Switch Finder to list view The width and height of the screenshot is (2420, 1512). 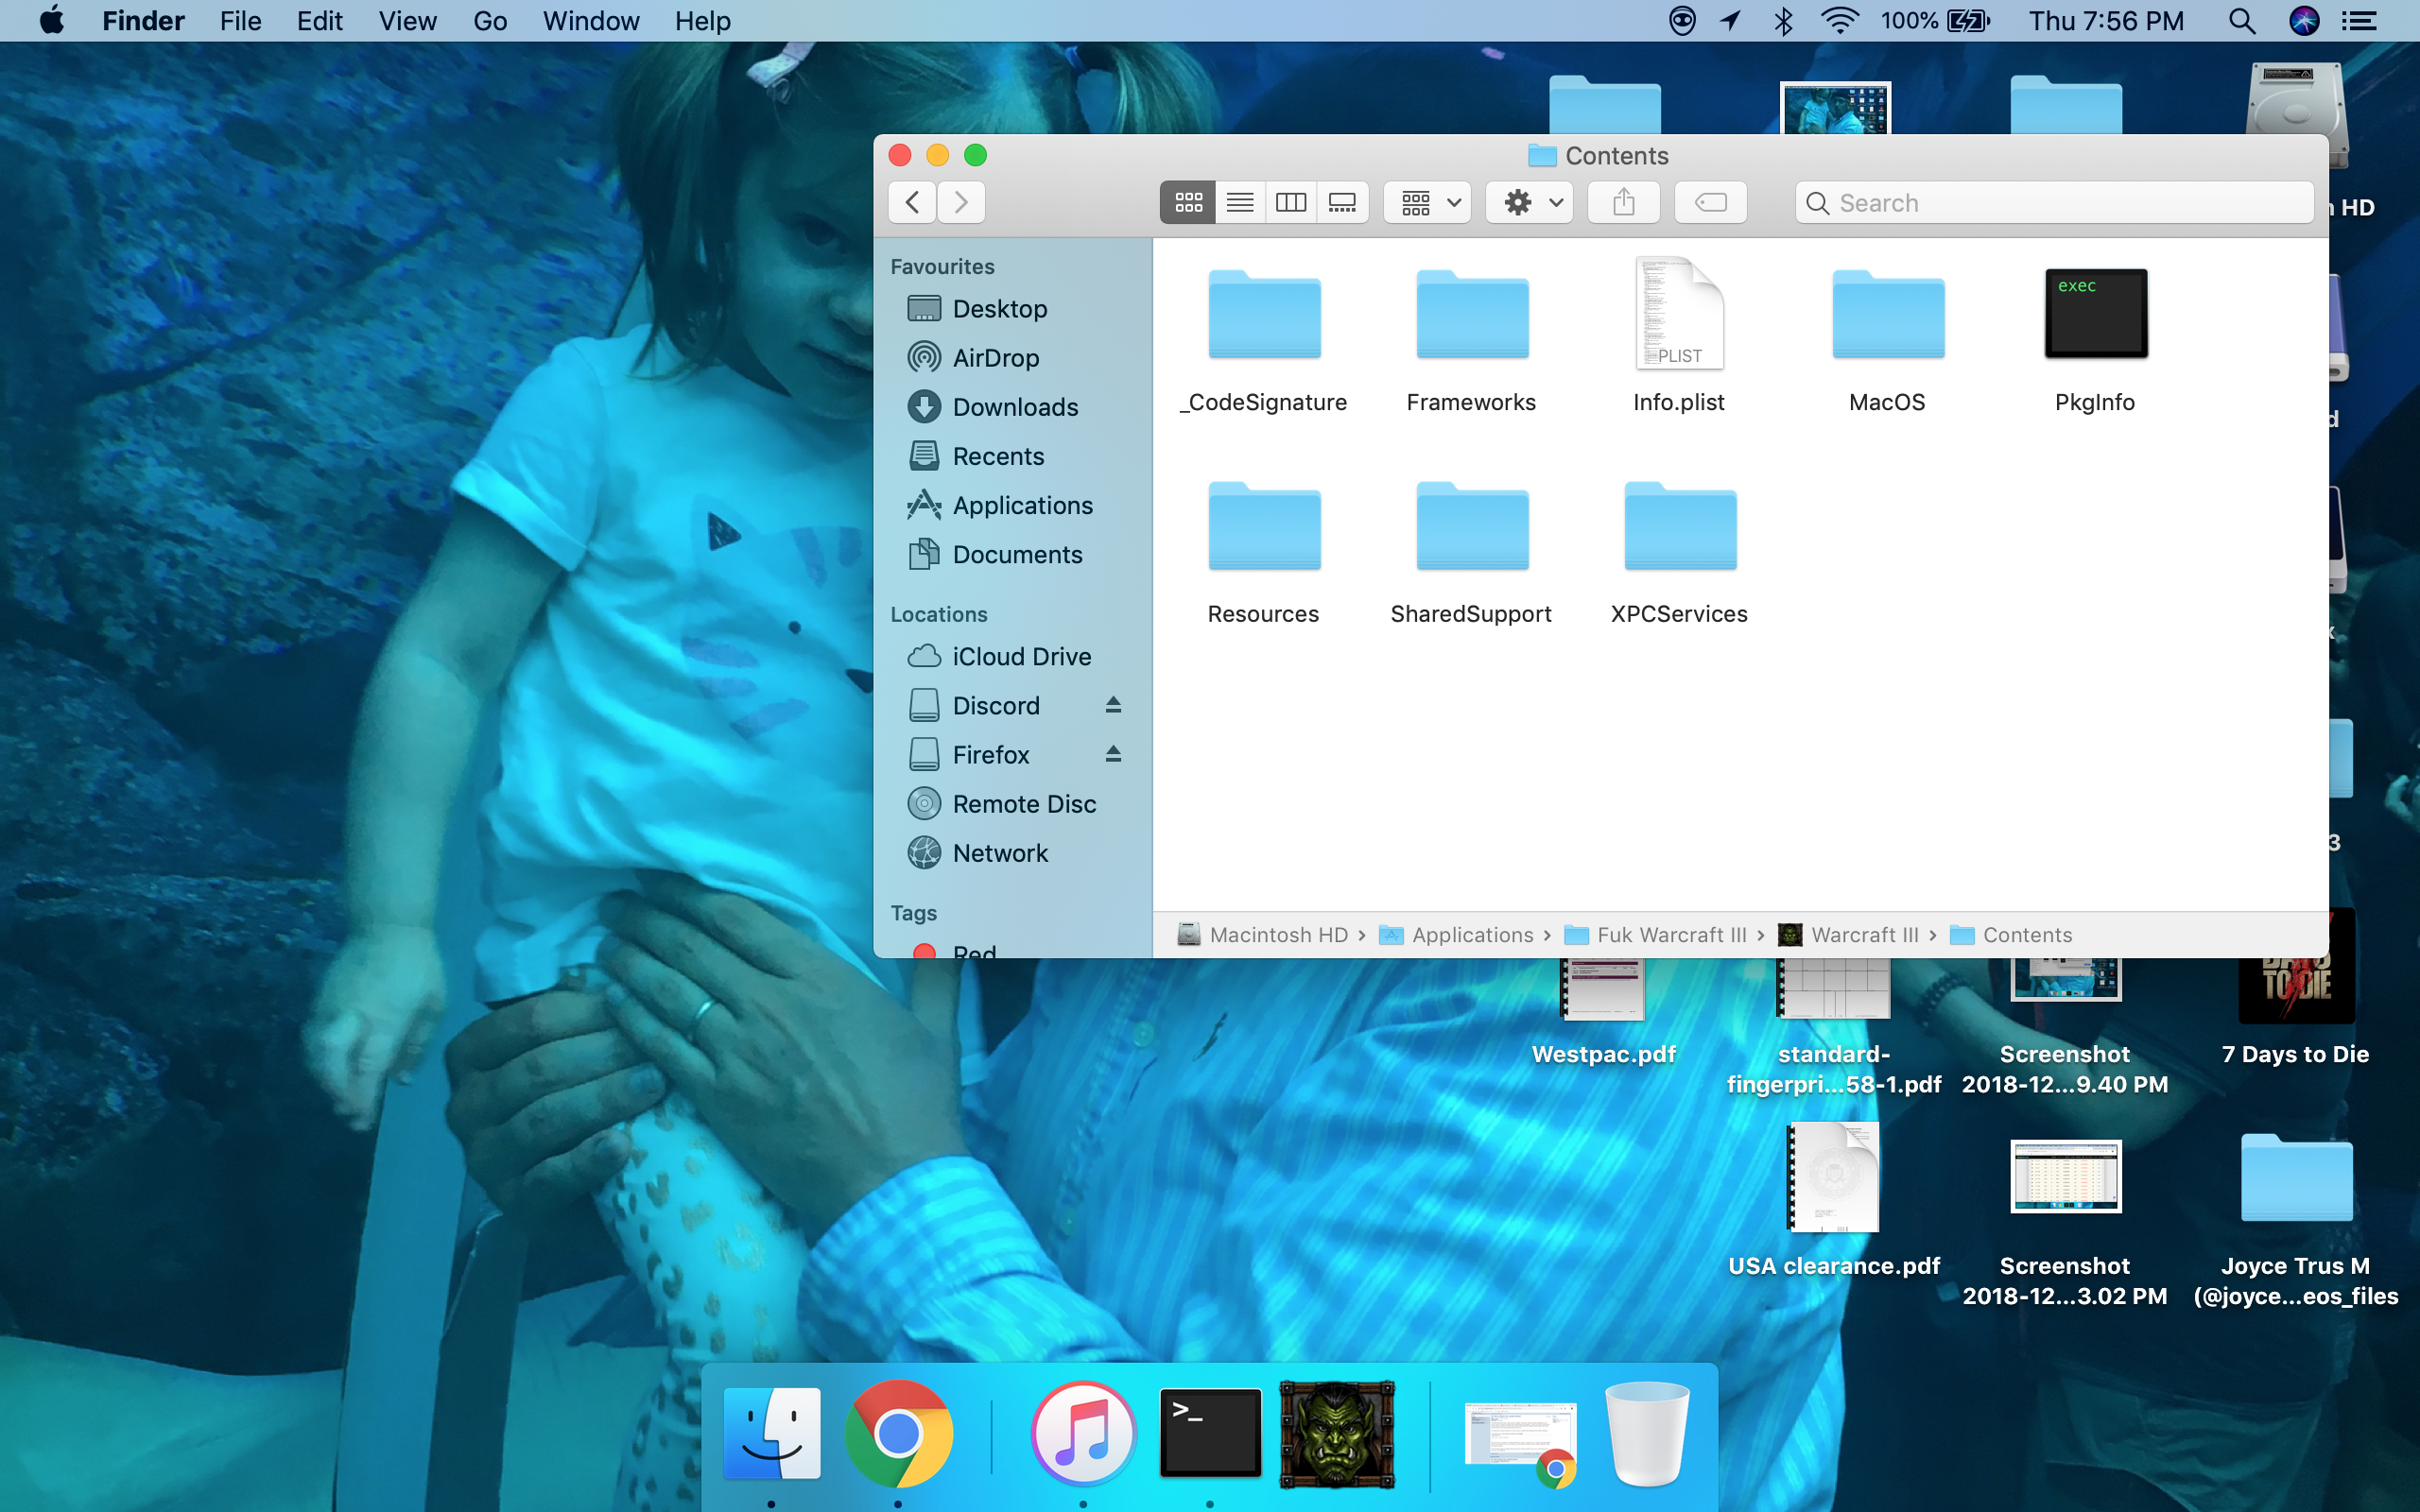tap(1240, 203)
